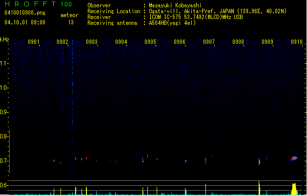307x195 pixels.
Task: Click the bright meteor echo blob near 0910
Action: pyautogui.click(x=294, y=158)
